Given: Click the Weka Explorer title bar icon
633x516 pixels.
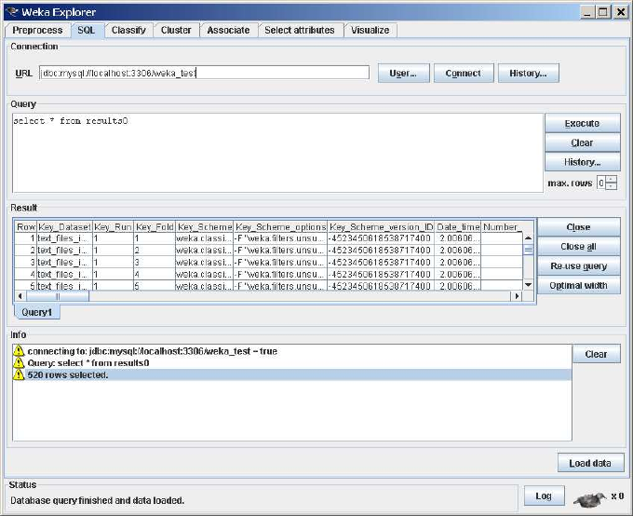Looking at the screenshot, I should (12, 12).
